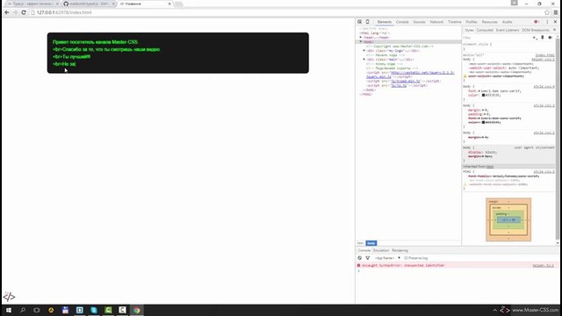Click the Styles filter input
The width and height of the screenshot is (562, 316).
tap(496, 37)
